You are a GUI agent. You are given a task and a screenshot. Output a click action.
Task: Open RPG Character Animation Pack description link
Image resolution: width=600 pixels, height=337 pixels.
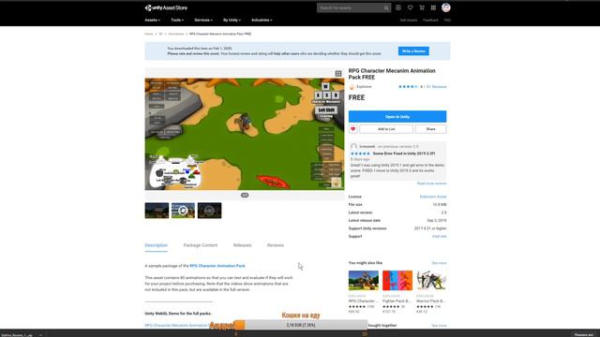click(x=217, y=266)
